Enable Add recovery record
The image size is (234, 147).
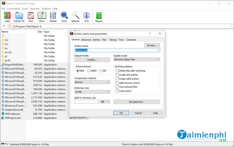coord(117,83)
